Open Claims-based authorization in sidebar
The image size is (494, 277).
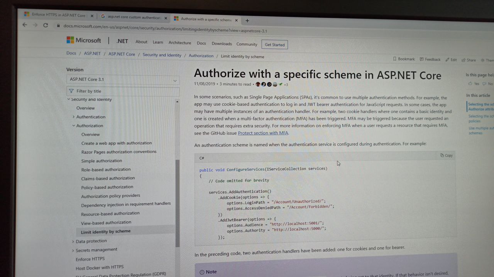tap(108, 179)
